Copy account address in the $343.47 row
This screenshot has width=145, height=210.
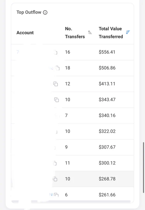[x=56, y=100]
